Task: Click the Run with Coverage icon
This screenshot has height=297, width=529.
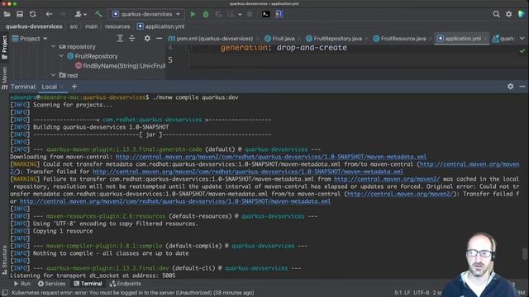Action: click(x=218, y=14)
